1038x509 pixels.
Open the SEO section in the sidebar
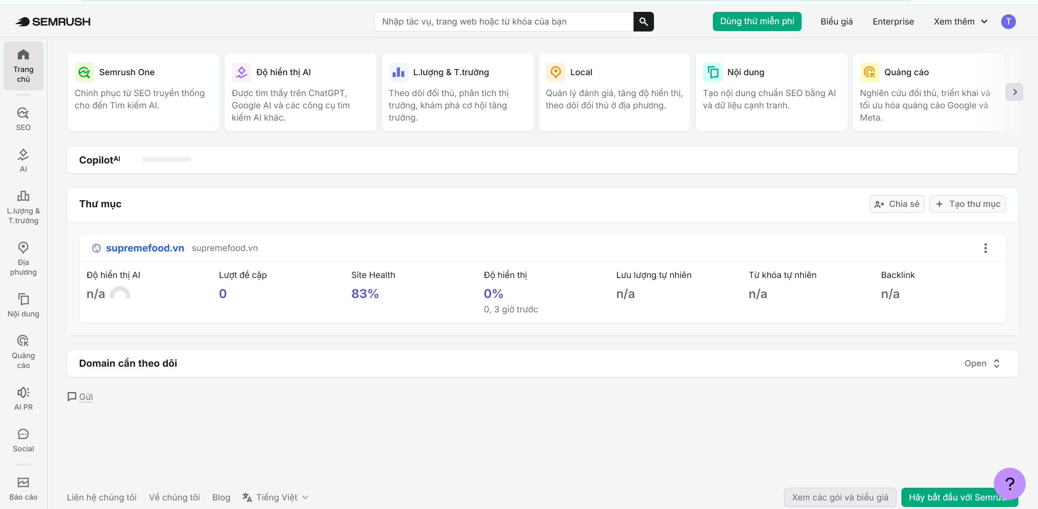point(23,119)
